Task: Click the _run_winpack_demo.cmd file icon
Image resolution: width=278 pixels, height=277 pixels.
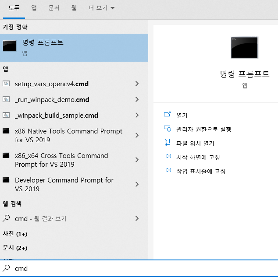Action: point(6,99)
